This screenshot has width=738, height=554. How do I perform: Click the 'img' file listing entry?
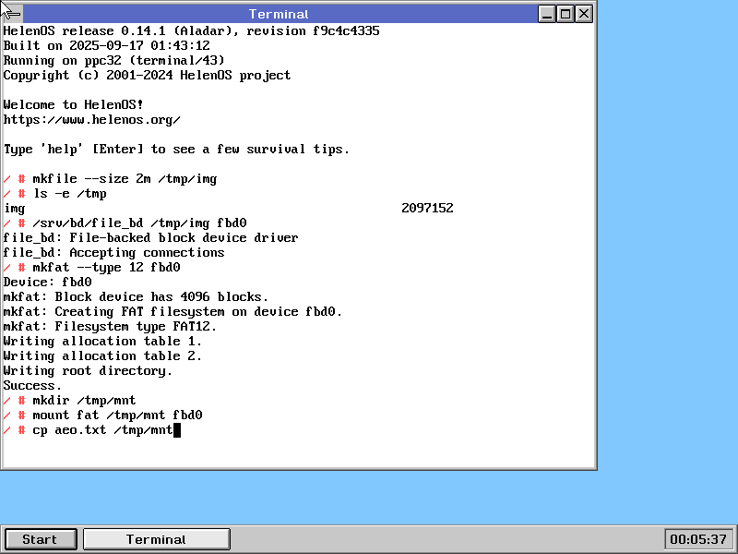point(14,209)
